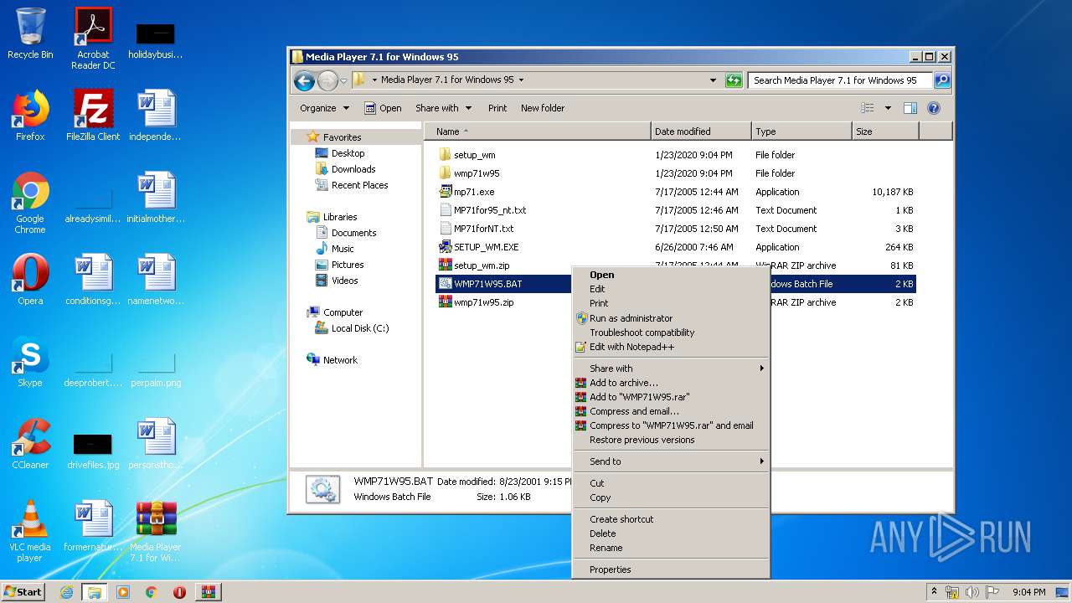
Task: Click the New folder button
Action: point(543,108)
